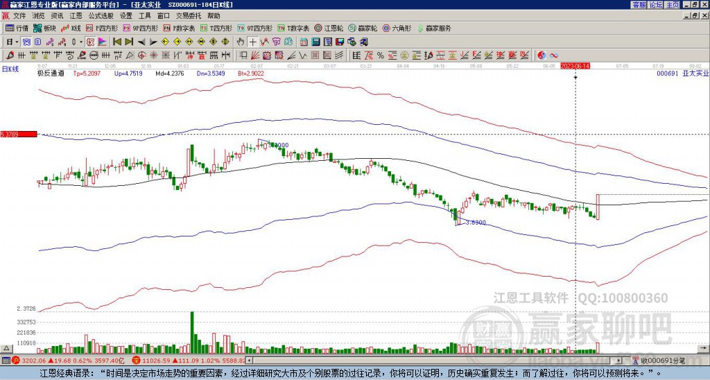Screen dimensions: 710x380
Task: Open the 帮助 menu
Action: click(x=214, y=16)
